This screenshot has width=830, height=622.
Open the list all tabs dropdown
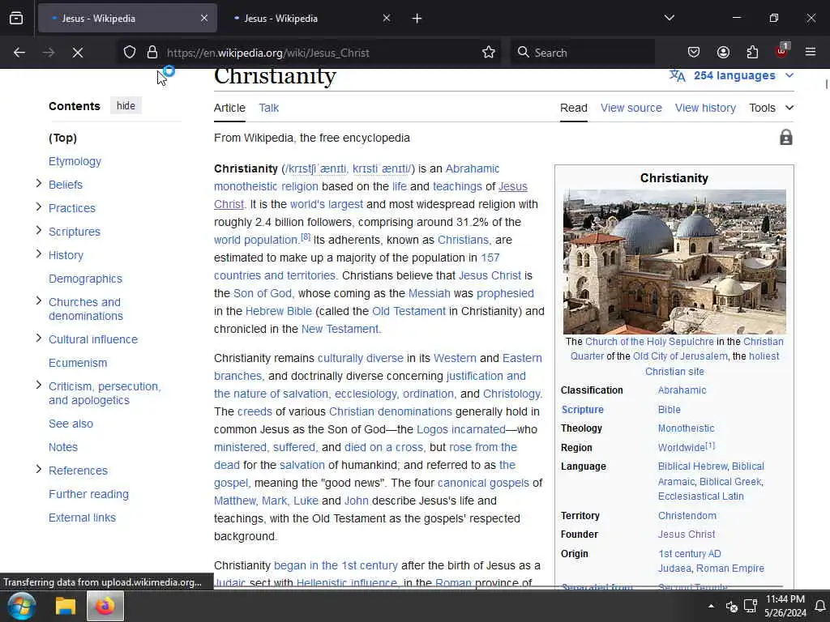(x=669, y=19)
